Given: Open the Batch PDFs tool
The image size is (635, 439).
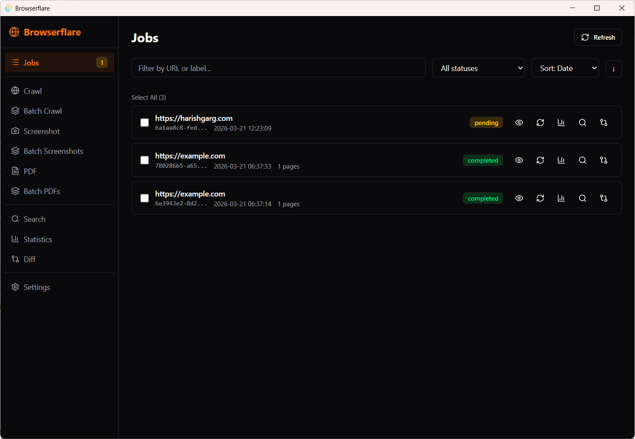Looking at the screenshot, I should point(42,191).
